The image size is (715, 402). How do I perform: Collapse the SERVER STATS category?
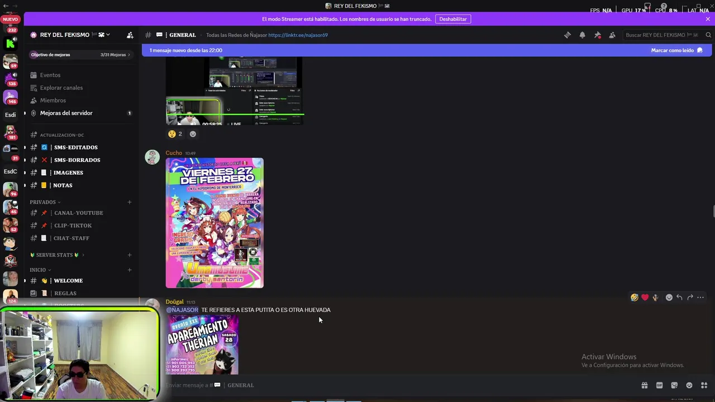(x=57, y=255)
